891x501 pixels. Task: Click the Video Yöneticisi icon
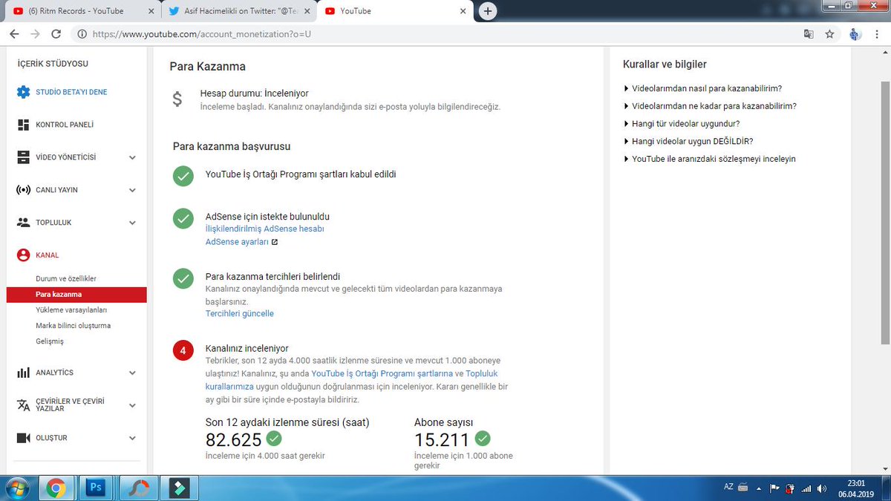pyautogui.click(x=23, y=157)
